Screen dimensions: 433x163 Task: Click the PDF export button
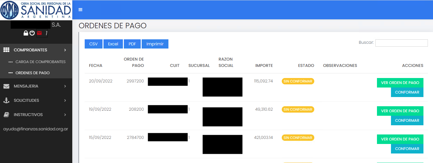(132, 44)
